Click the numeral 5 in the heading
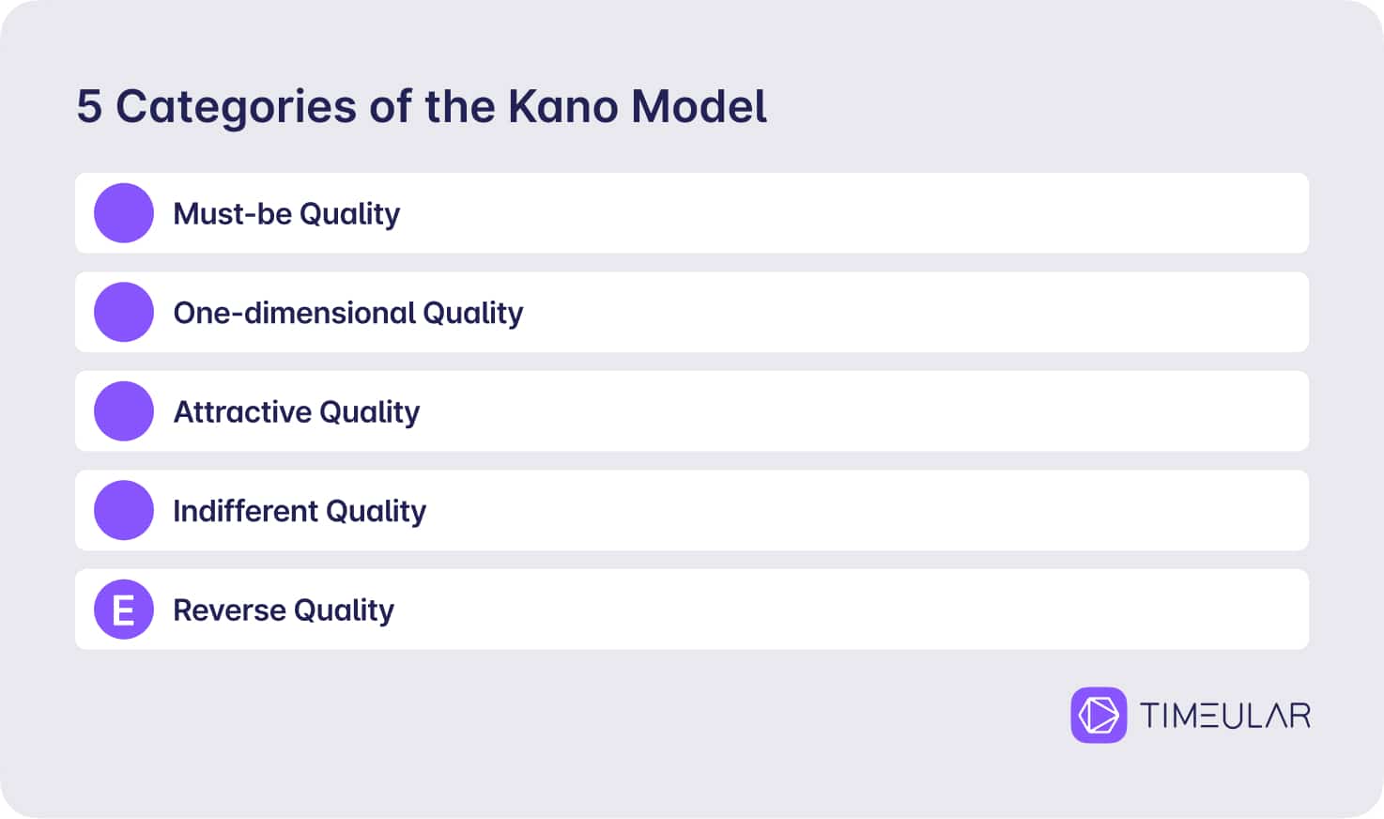 [89, 106]
